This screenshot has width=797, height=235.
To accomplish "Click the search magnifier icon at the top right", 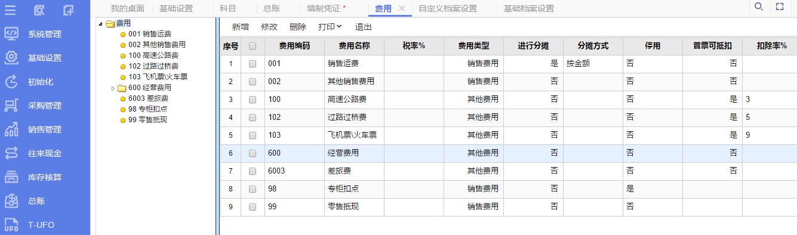I will 759,7.
